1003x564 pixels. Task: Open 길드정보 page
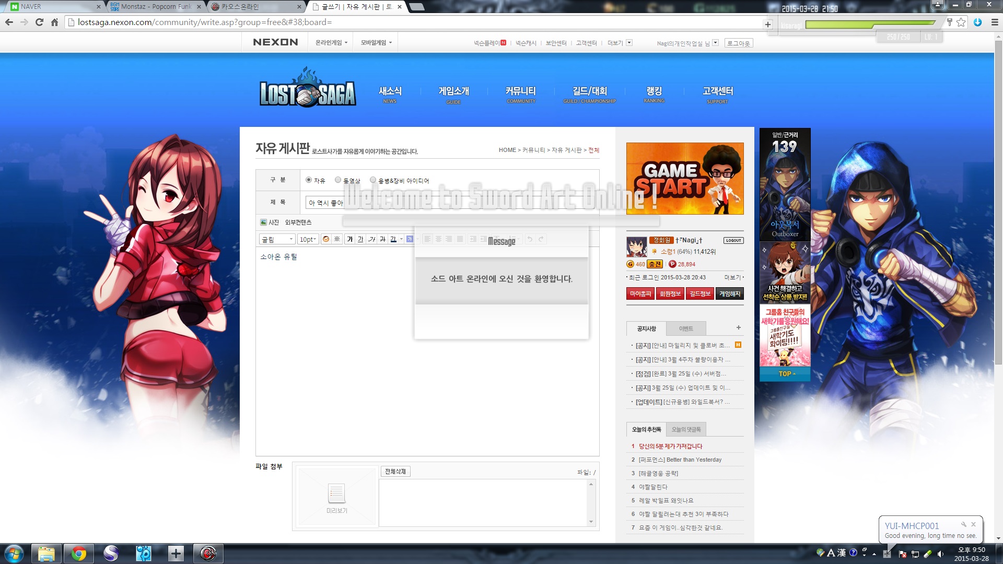click(700, 294)
